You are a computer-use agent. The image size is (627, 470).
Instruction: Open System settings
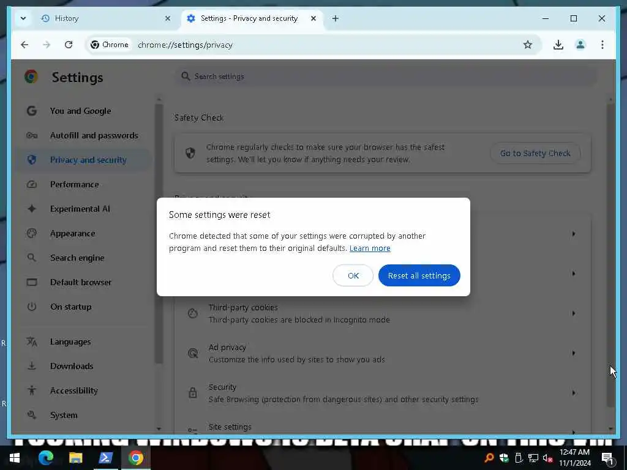tap(83, 415)
